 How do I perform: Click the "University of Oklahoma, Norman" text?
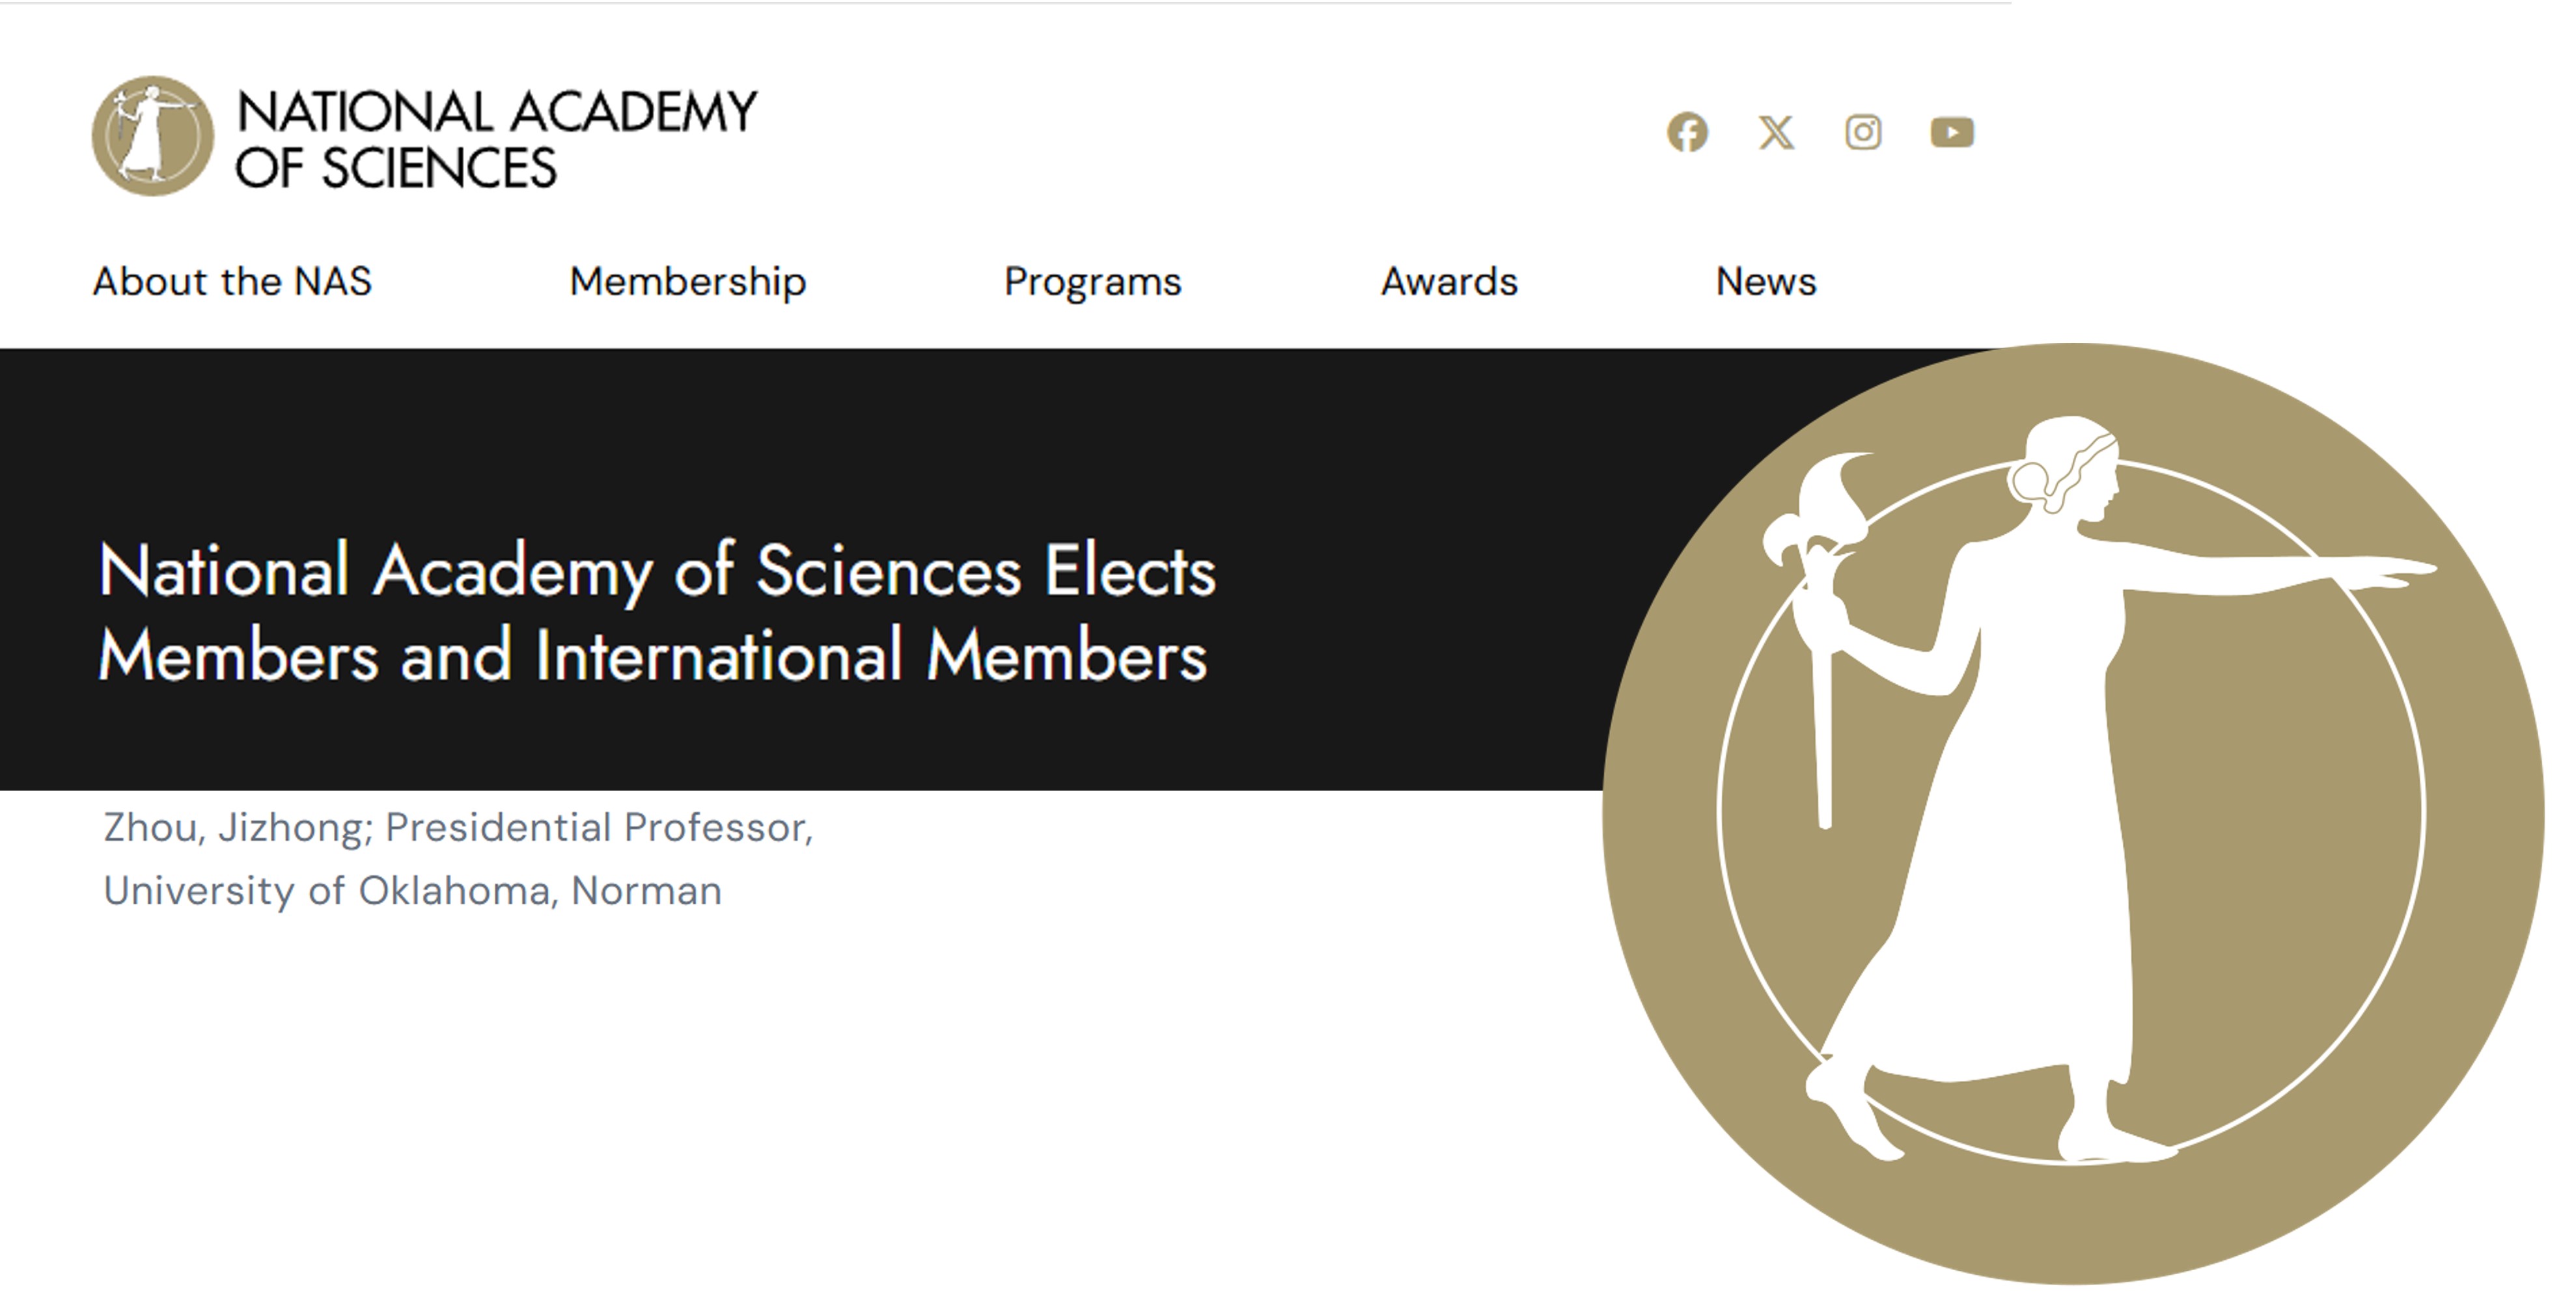[412, 890]
